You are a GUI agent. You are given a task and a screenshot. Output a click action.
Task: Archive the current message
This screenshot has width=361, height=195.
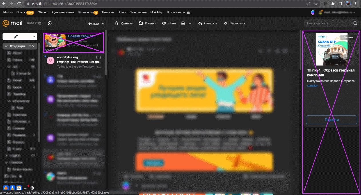coord(183,23)
